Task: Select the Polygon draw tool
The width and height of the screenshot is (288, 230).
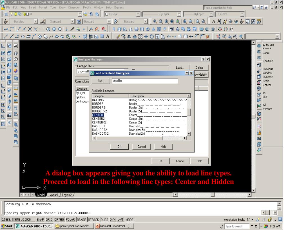Action: click(x=23, y=37)
